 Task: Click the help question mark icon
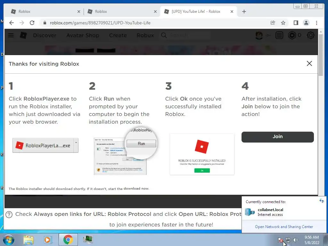[x=9, y=215]
